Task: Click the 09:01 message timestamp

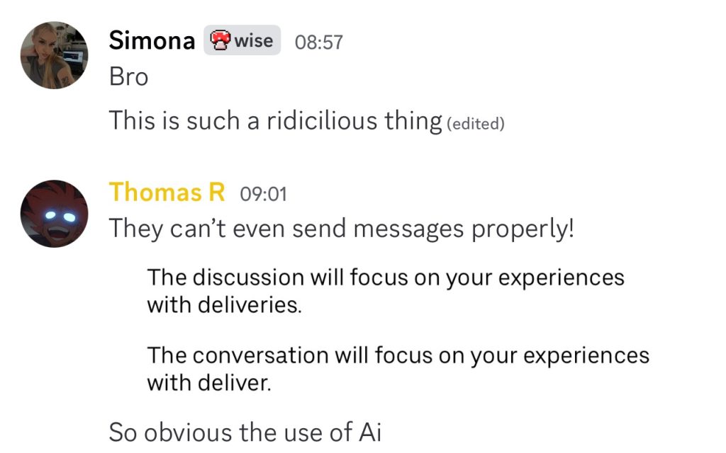Action: pos(263,193)
